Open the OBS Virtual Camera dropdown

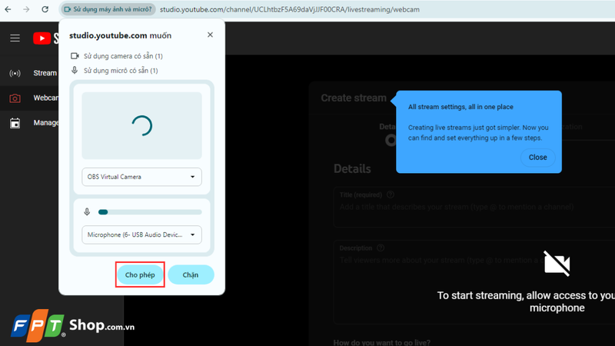point(141,177)
